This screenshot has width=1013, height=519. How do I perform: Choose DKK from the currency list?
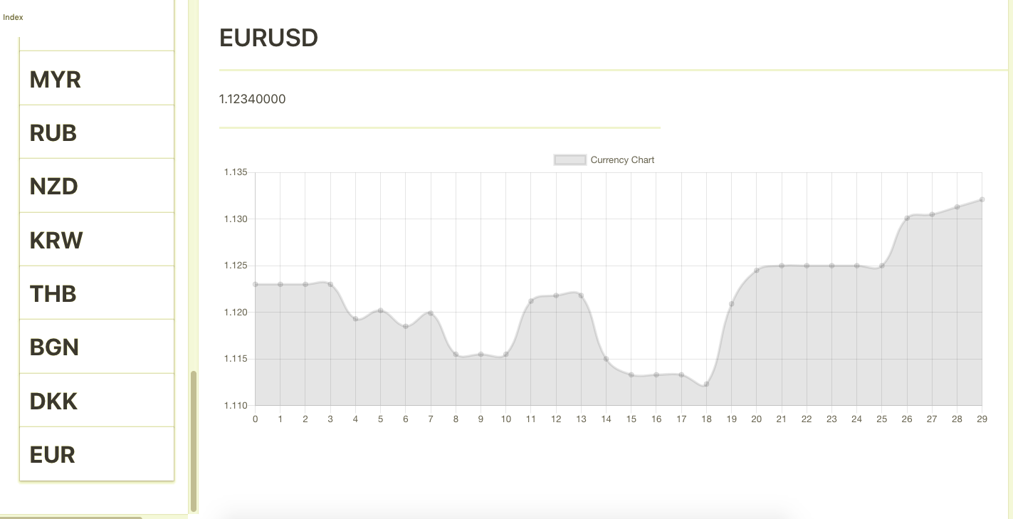point(53,402)
